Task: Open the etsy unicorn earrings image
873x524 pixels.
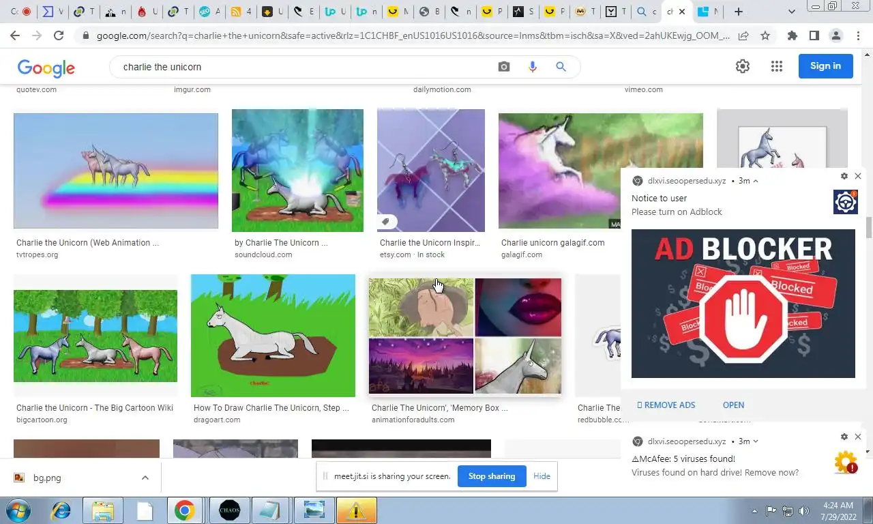Action: pyautogui.click(x=431, y=171)
